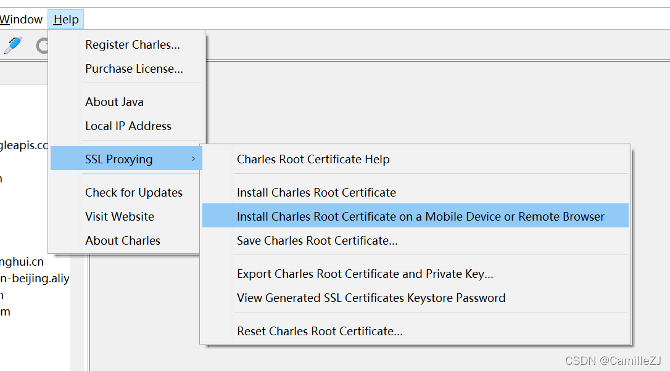Open Charles Root Certificate Help
The image size is (670, 371).
click(313, 159)
